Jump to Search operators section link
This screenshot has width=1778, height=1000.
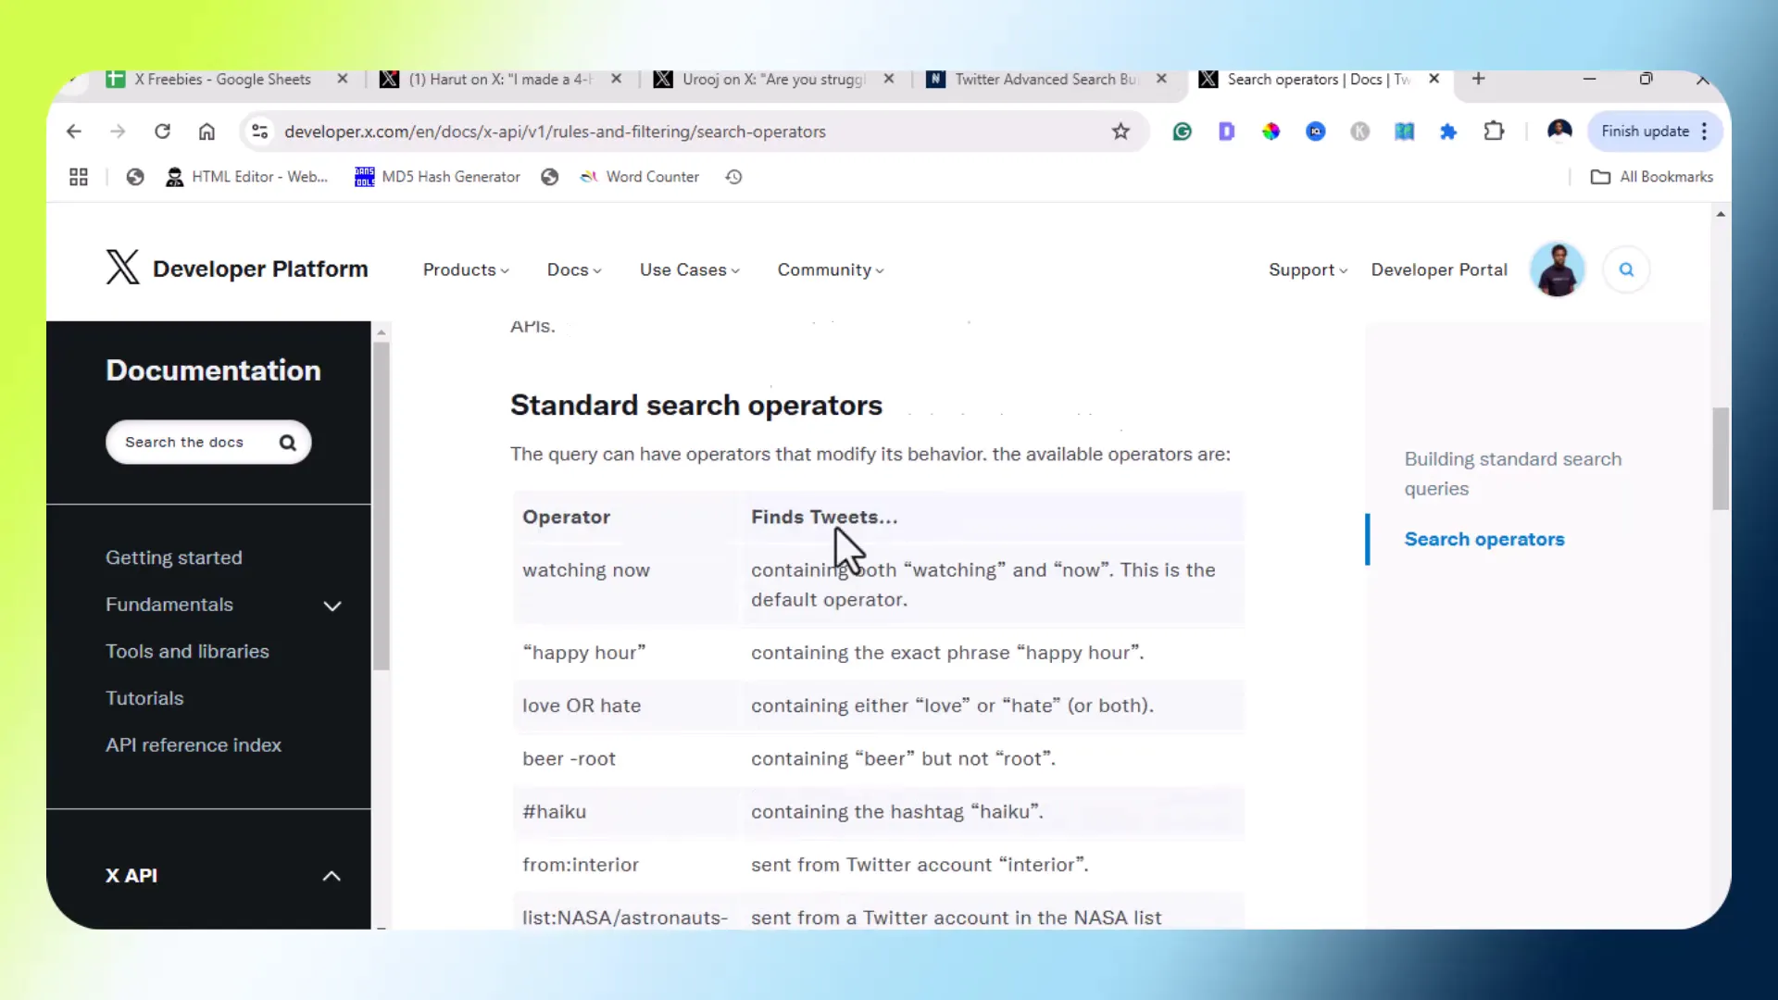pos(1484,539)
